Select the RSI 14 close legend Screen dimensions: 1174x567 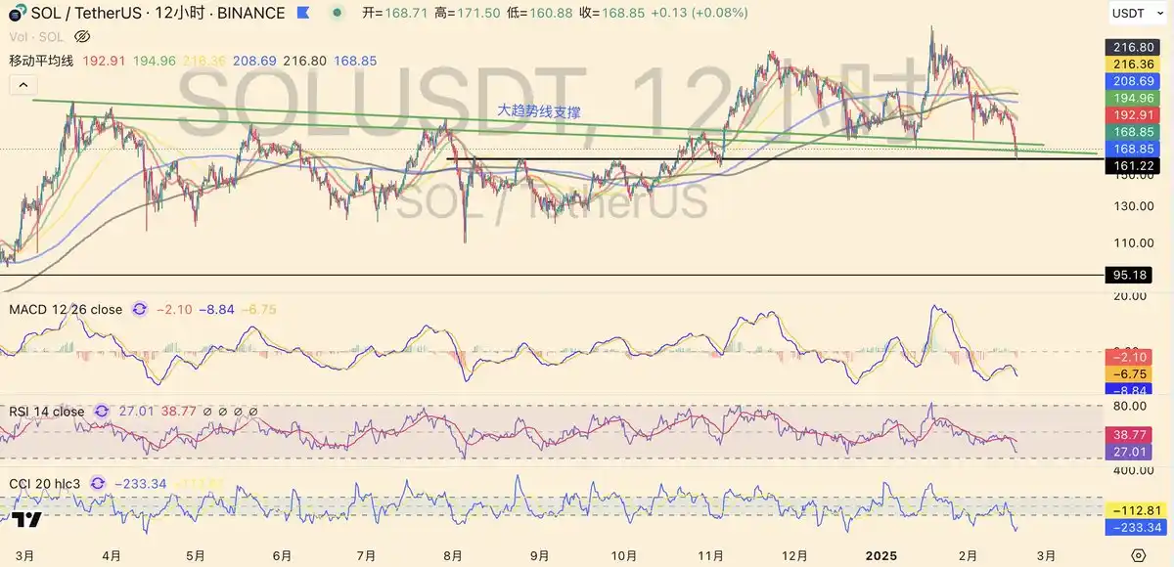(47, 412)
